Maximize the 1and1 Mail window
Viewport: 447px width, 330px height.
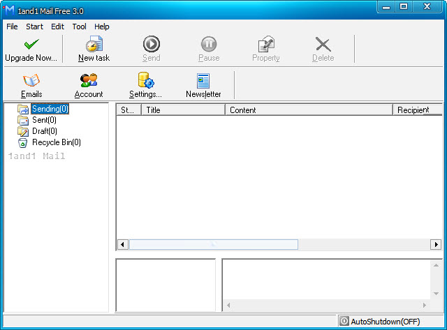click(x=404, y=6)
